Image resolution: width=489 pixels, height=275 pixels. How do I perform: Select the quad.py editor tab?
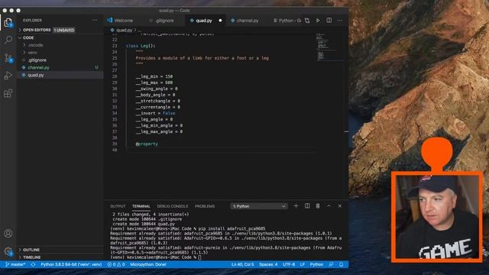204,21
